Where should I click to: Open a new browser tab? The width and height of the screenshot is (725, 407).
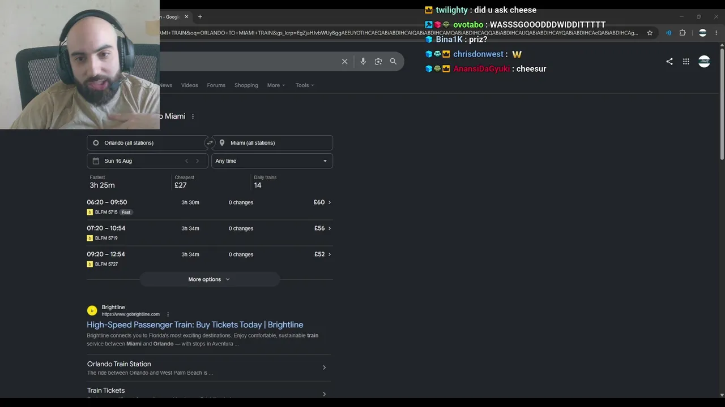point(200,17)
